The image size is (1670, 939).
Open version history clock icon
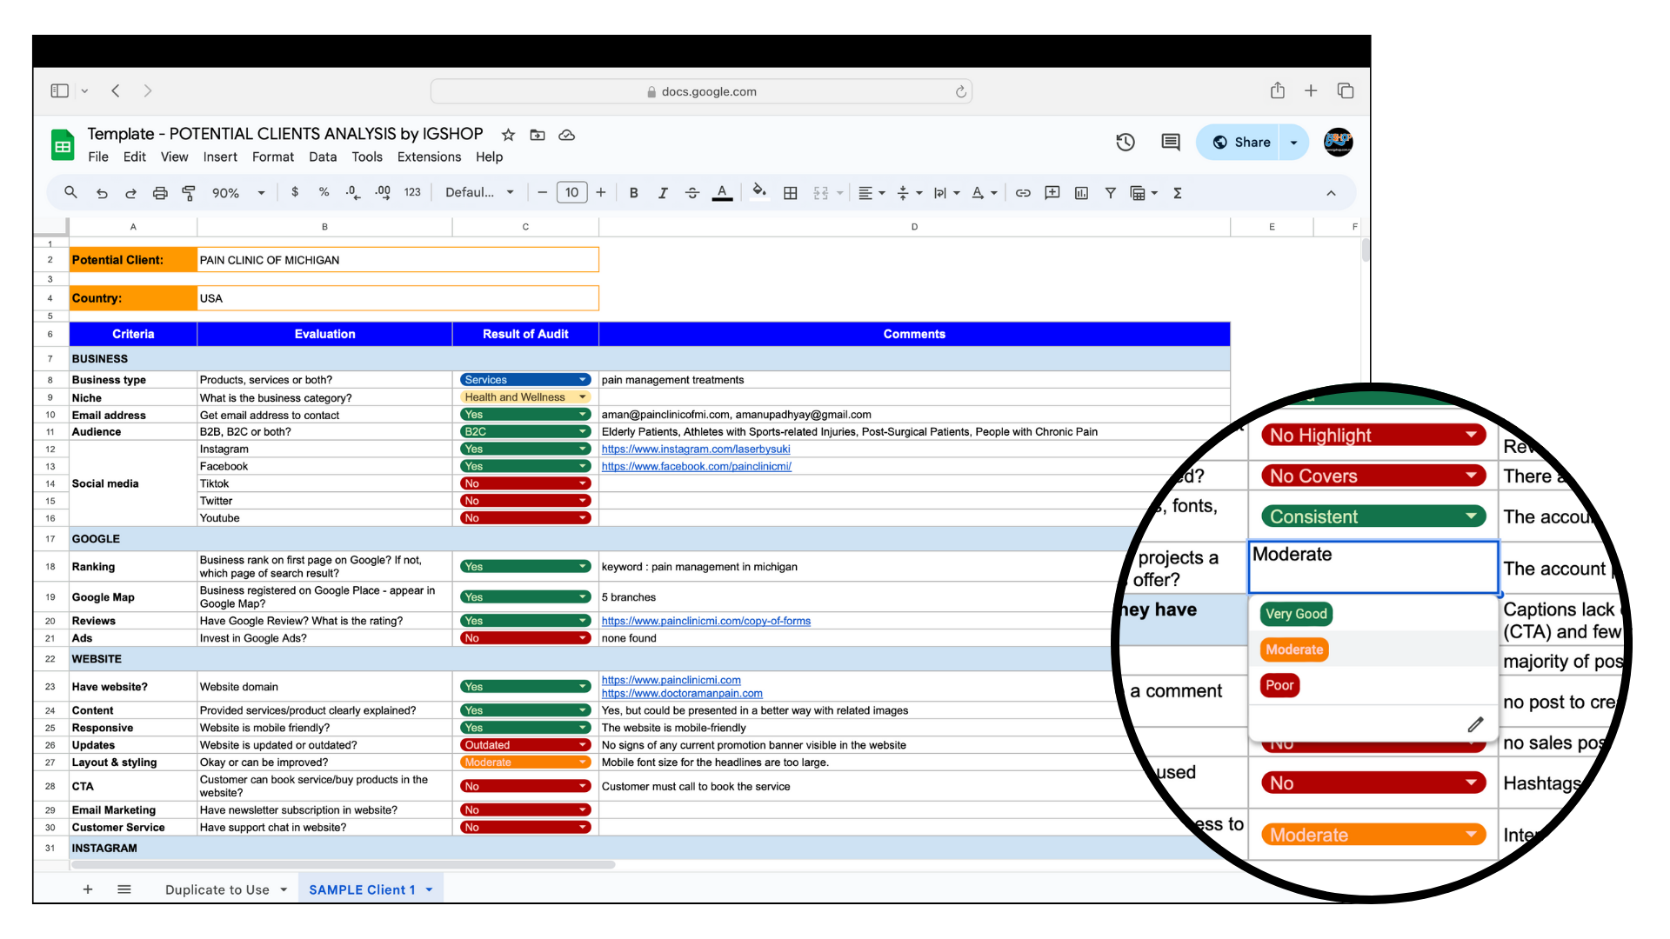(1126, 142)
